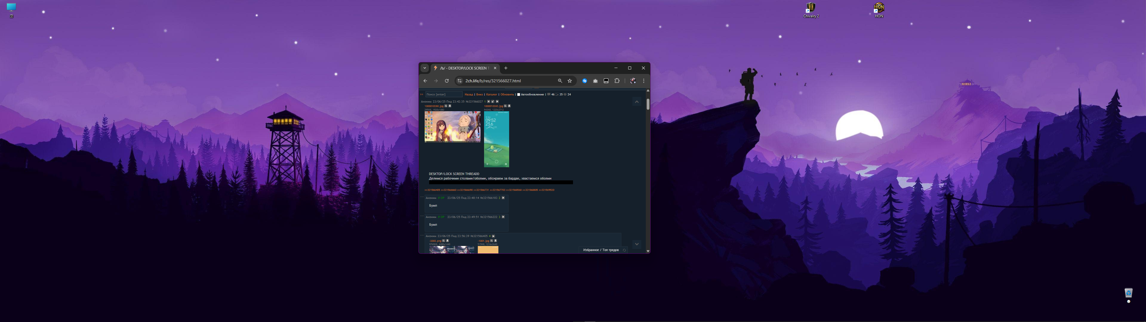Open the Tampermonkey extension icon

tap(606, 81)
